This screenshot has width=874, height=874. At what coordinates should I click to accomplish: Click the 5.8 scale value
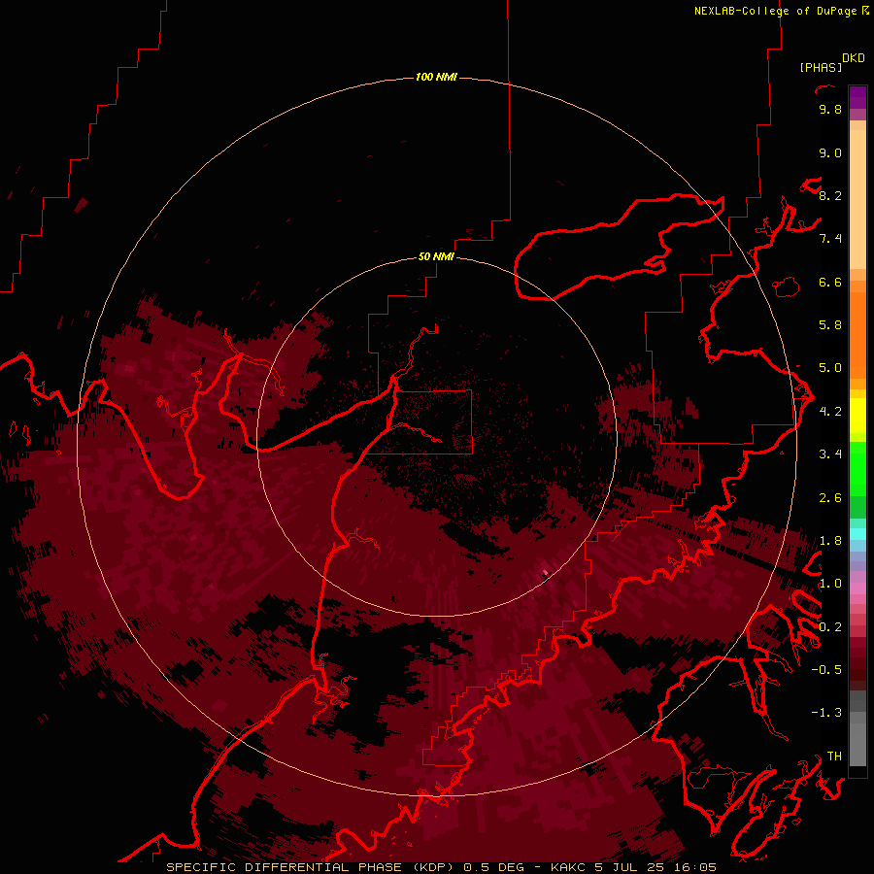(830, 325)
